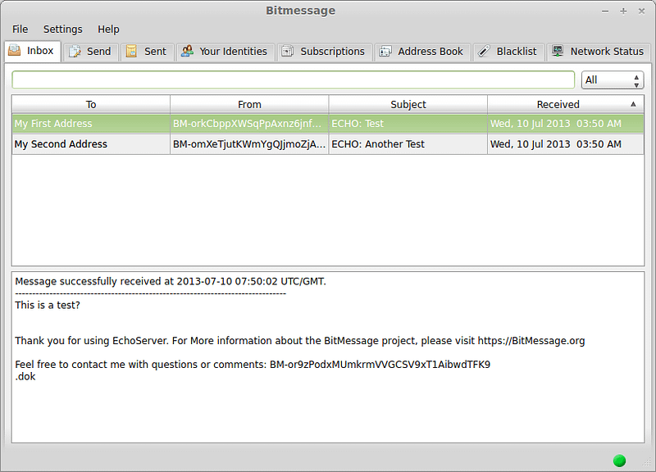Sort messages by the Received column
This screenshot has height=472, width=656.
(x=566, y=104)
